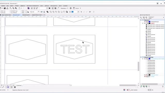Open the zoom level dropdown arrow
Image resolution: width=165 pixels, height=93 pixels.
click(x=47, y=8)
